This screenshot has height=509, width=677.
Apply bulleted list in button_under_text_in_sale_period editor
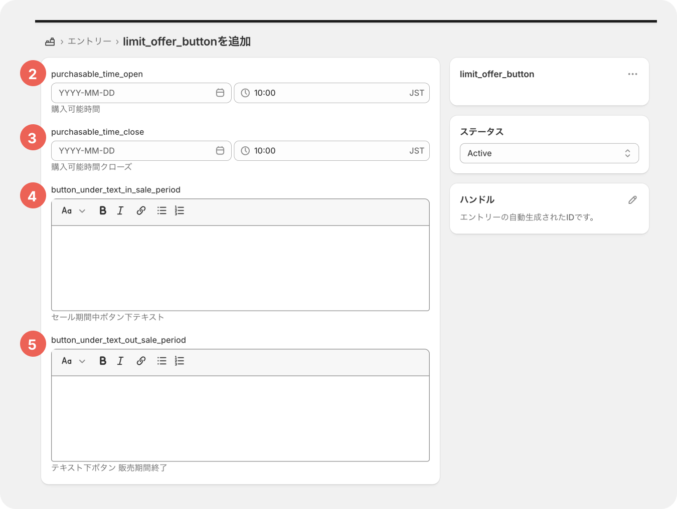[161, 211]
